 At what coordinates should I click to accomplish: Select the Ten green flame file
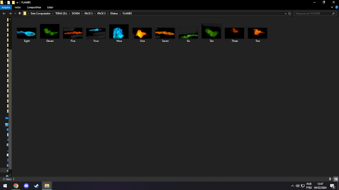point(211,33)
